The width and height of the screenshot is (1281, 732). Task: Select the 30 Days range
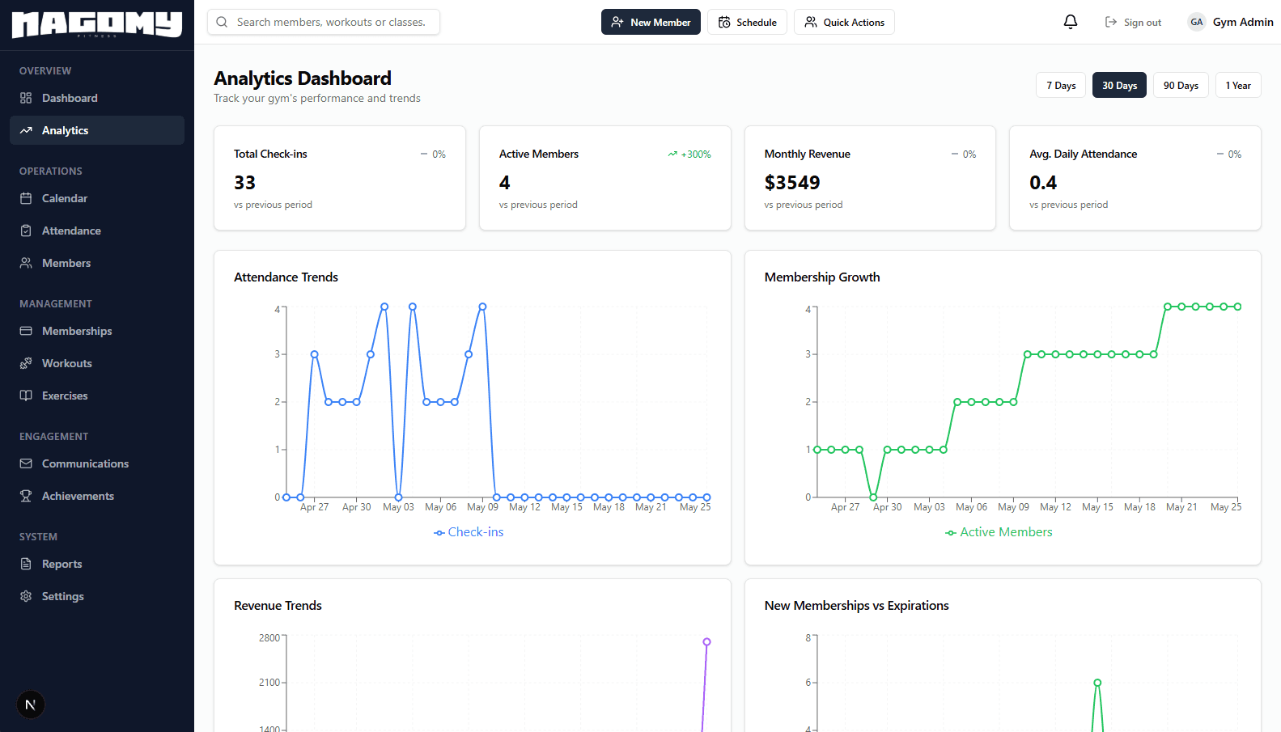point(1119,85)
